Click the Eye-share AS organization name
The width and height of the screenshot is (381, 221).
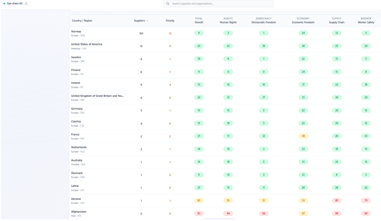15,4
